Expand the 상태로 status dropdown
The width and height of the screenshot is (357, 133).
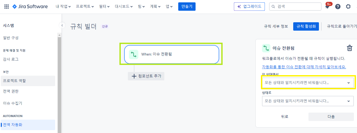[308, 101]
